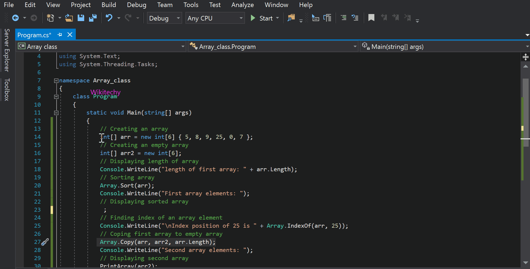Close the Program.cs tab
530x269 pixels.
70,35
